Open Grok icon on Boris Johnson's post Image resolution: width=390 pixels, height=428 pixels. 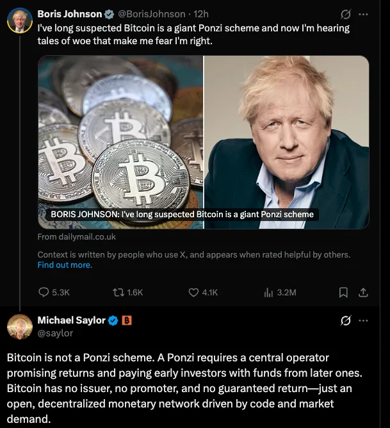click(346, 14)
